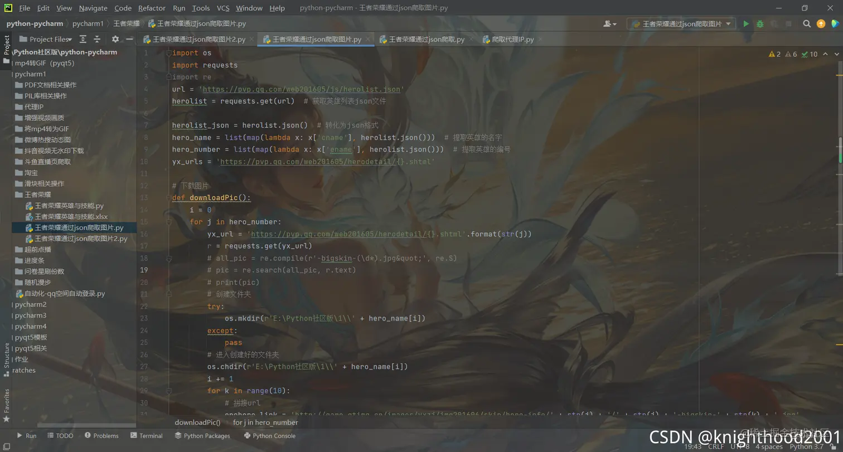Collapse all items in the Project panel
This screenshot has width=843, height=452.
tap(97, 39)
